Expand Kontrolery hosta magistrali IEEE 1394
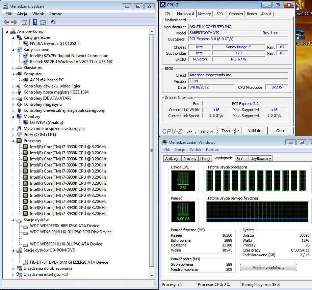 tap(13, 93)
